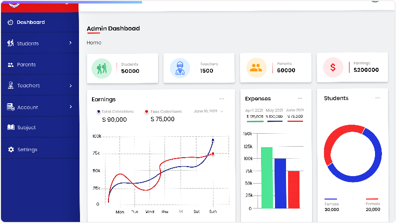Click the Parents icon in sidebar

[10, 65]
